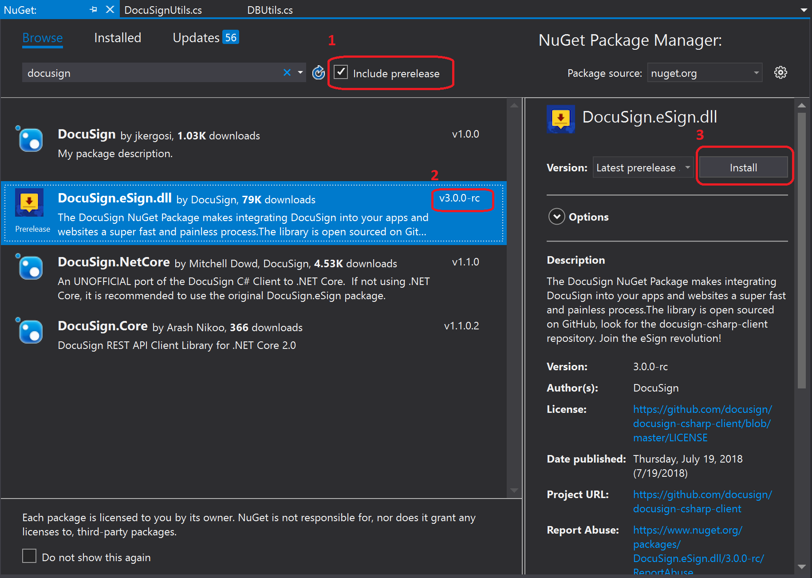Open the DBUtils.cs tab
Viewport: 812px width, 578px height.
tap(269, 9)
